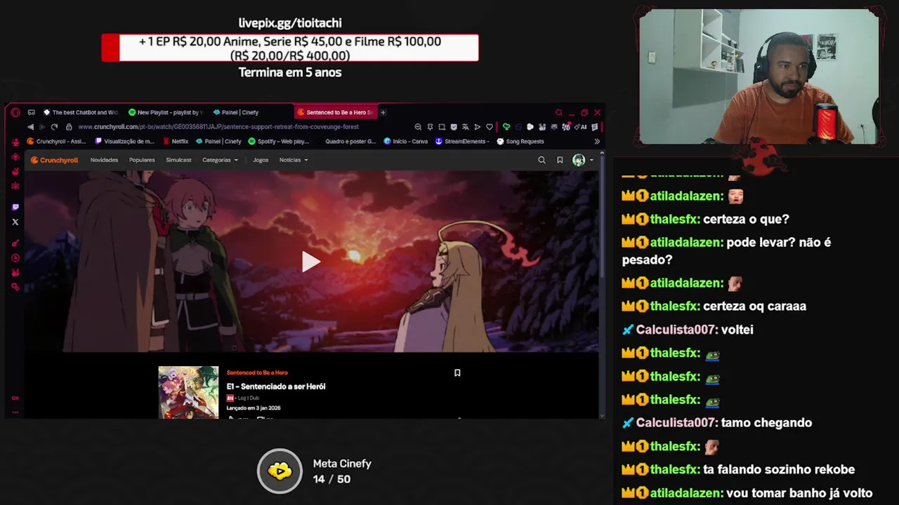Click the zoom-out magnifier in address bar
899x505 pixels.
click(x=418, y=127)
